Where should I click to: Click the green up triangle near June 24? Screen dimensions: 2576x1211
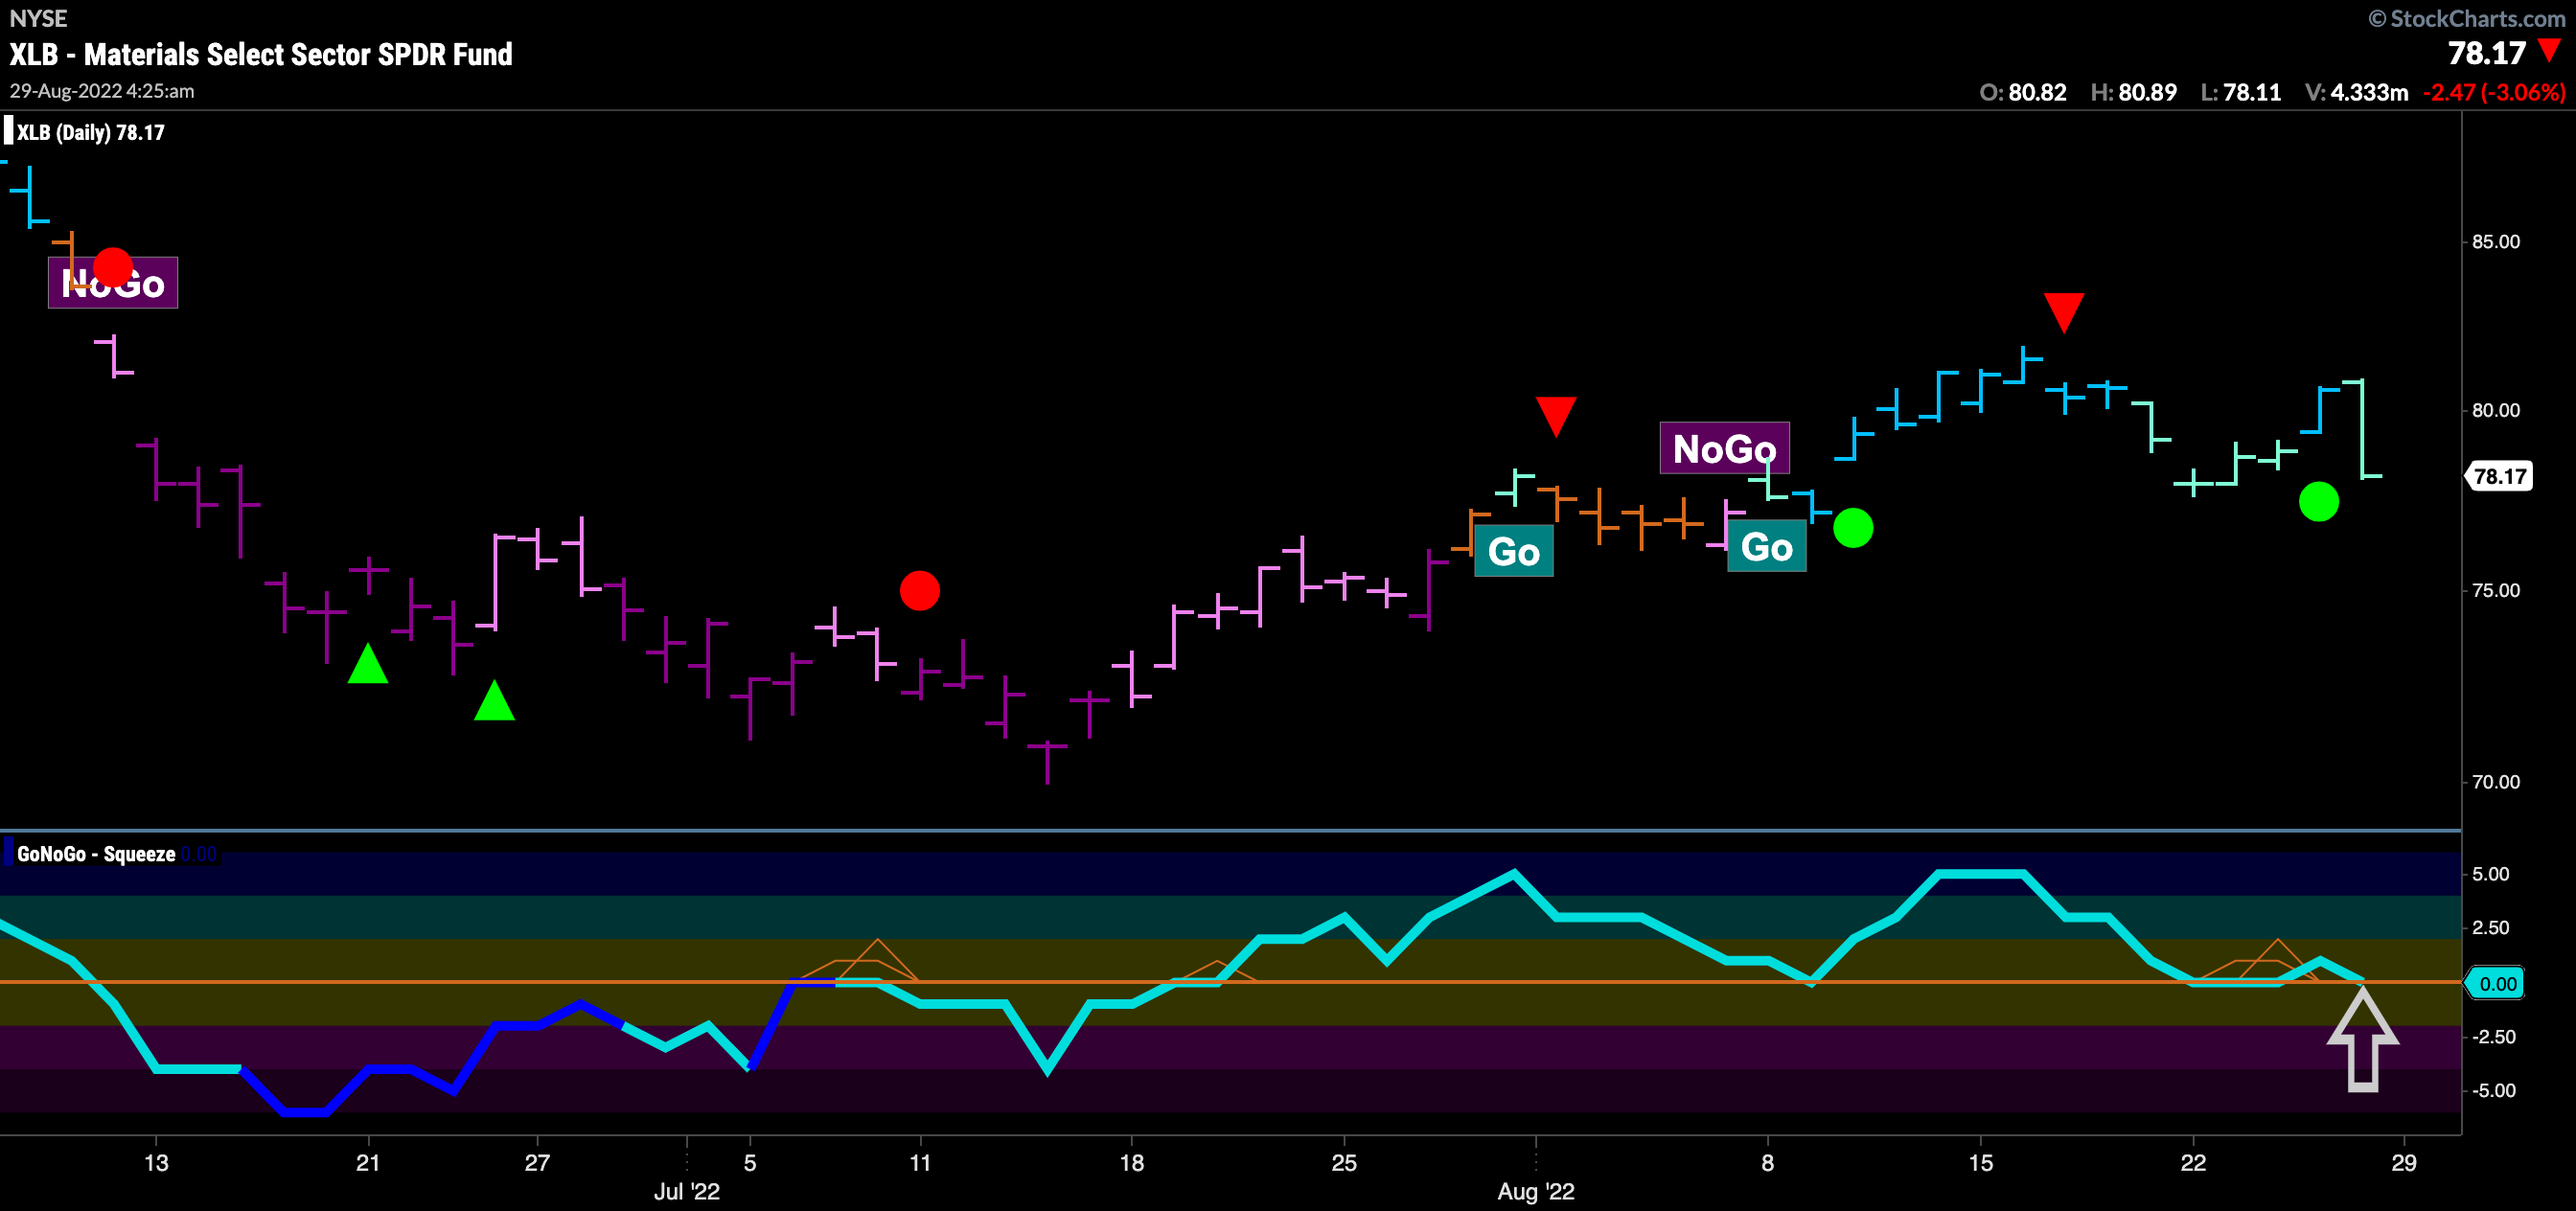tap(494, 700)
